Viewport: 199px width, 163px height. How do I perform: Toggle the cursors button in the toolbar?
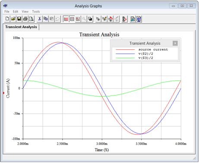tap(78, 19)
